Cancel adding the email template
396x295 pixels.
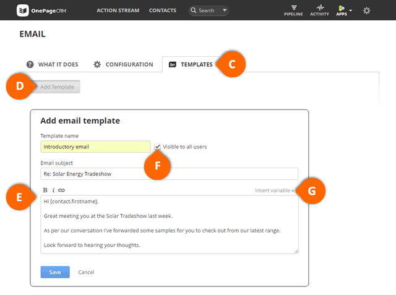coord(86,272)
